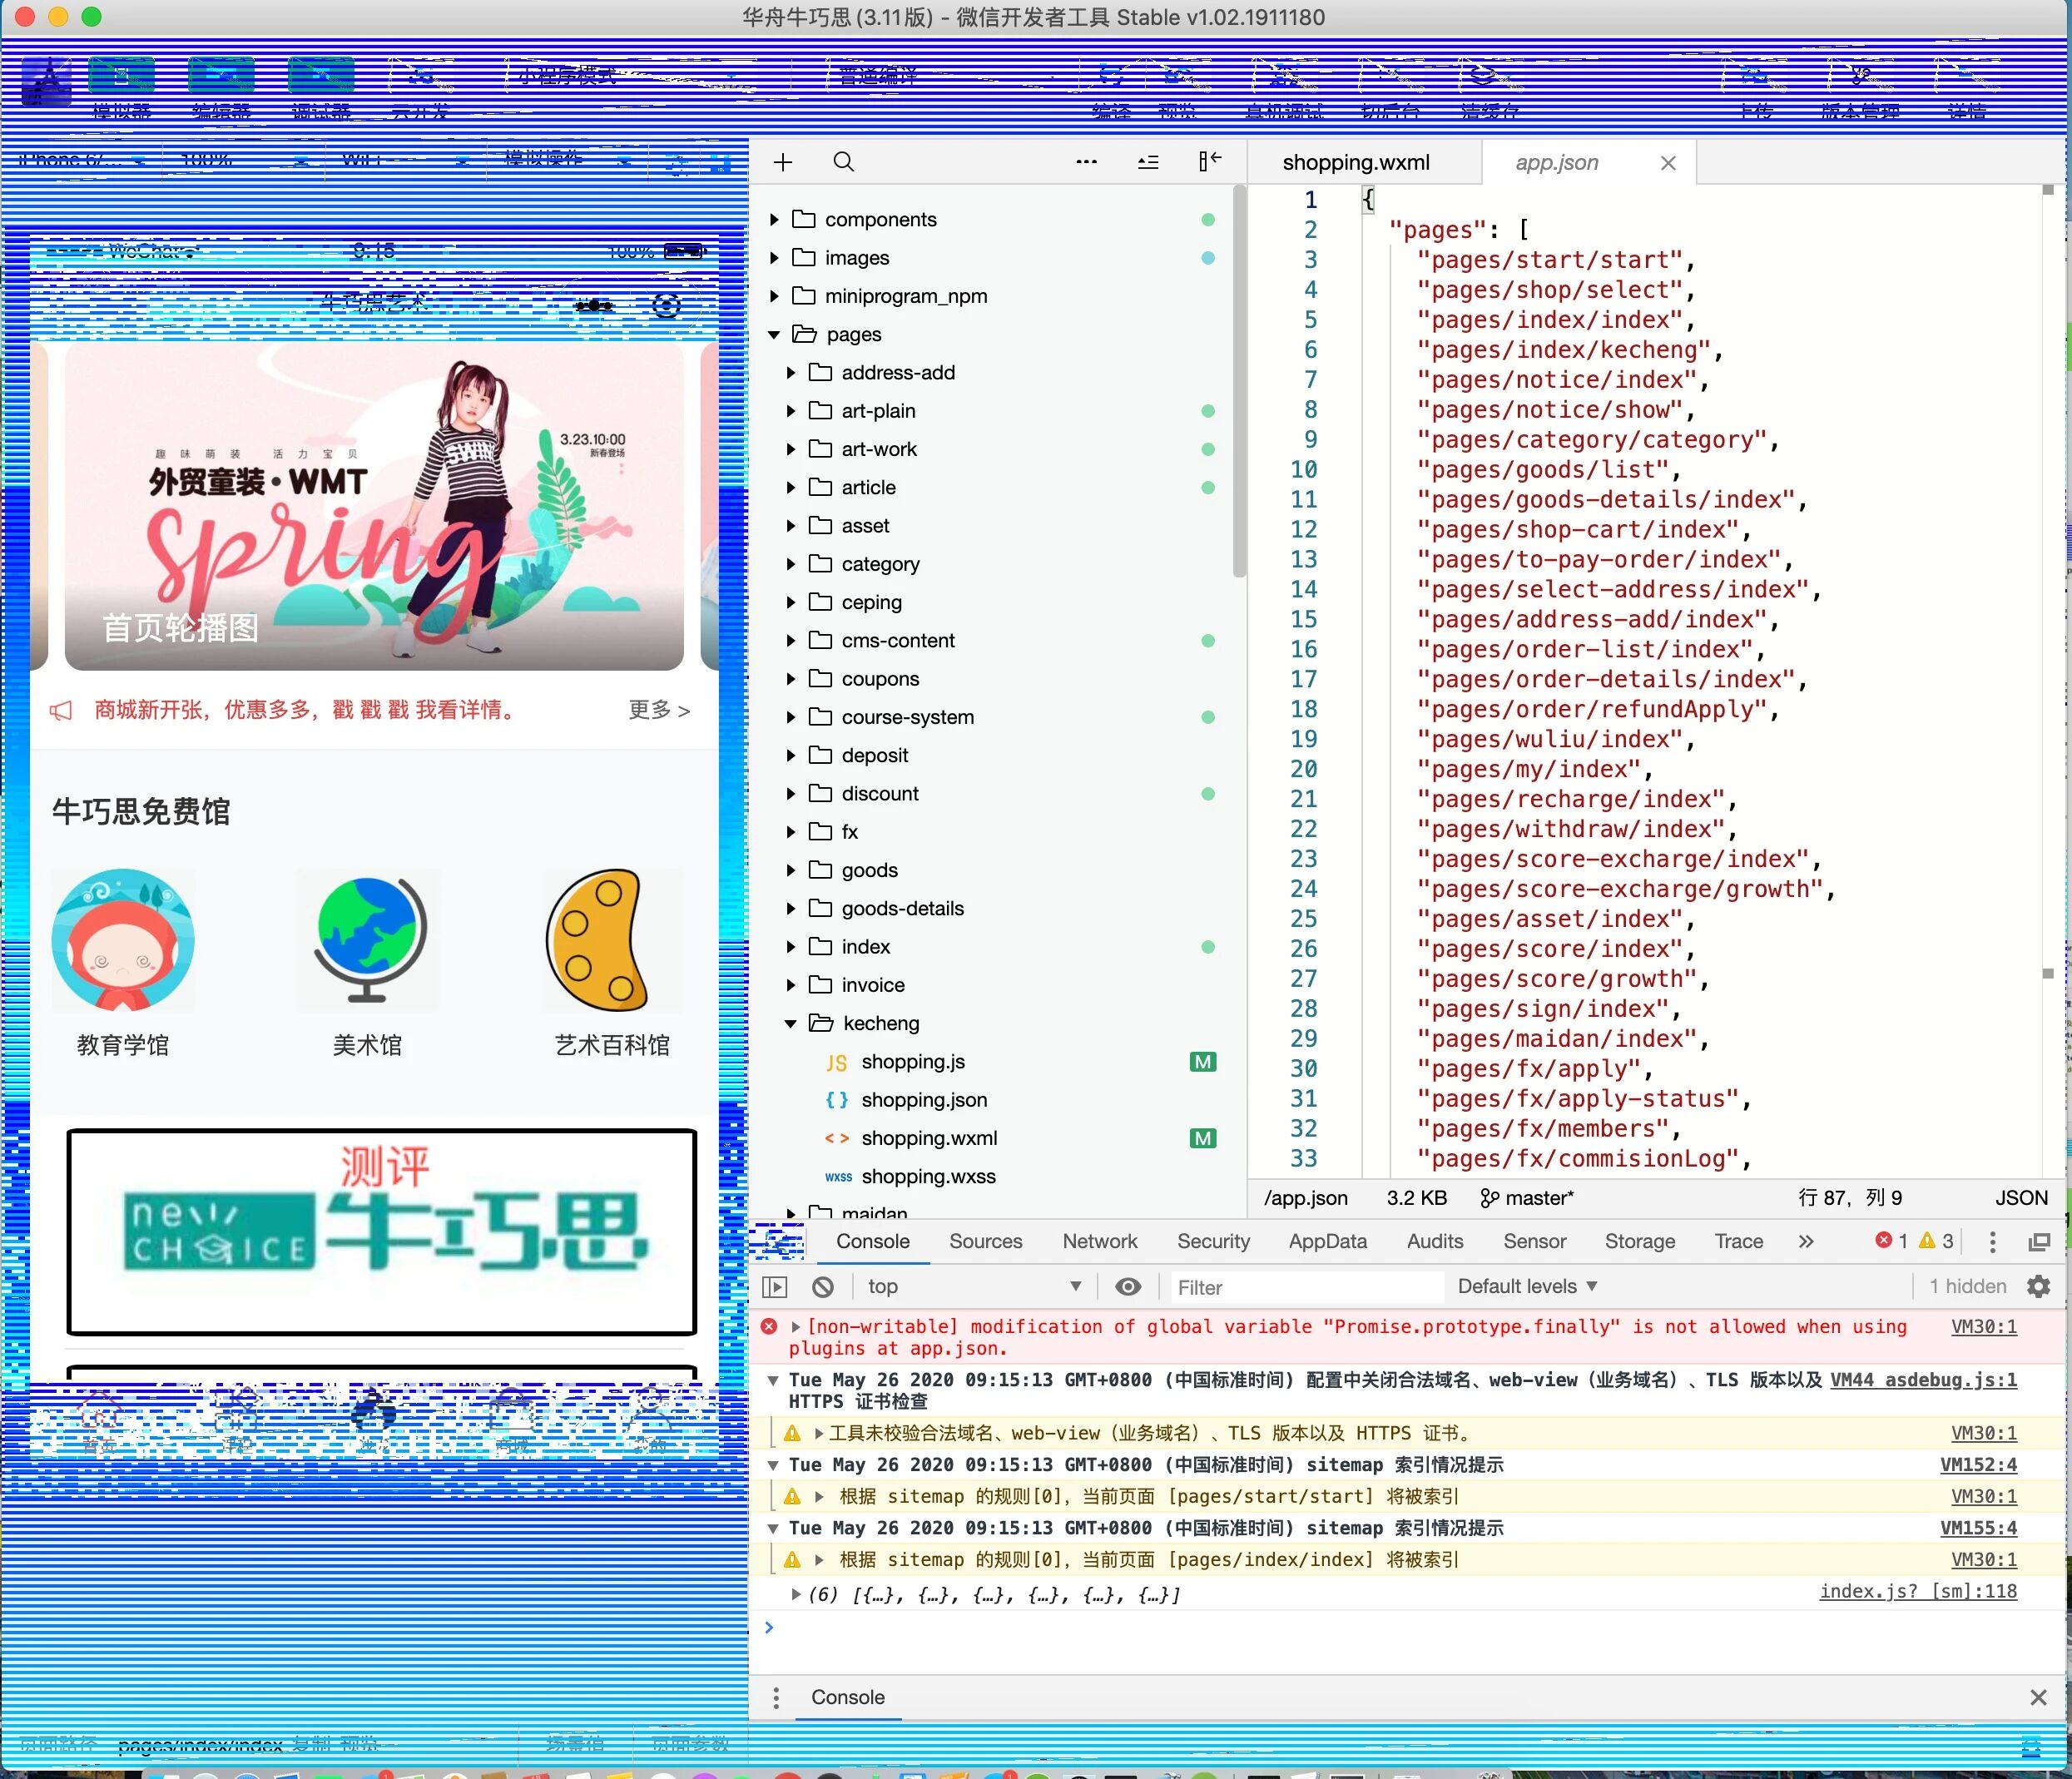Switch to the shopping.wxml editor tab
This screenshot has width=2072, height=1779.
click(x=1355, y=163)
